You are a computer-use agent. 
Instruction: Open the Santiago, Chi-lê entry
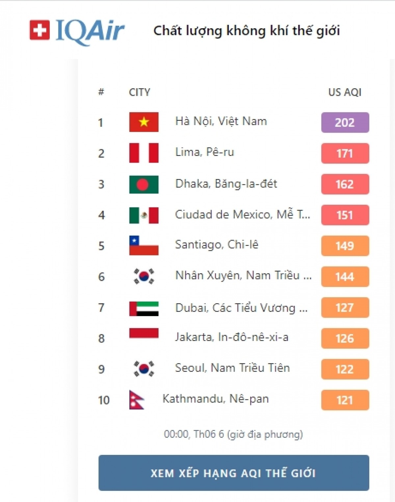pos(217,245)
